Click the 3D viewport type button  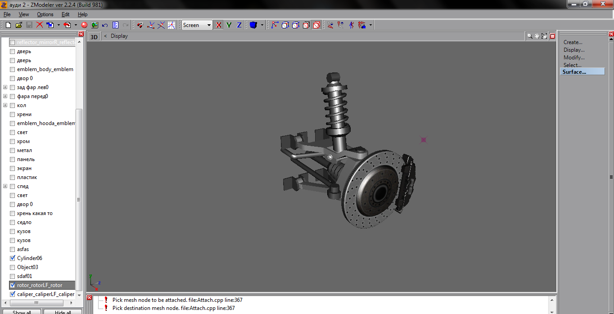(x=94, y=36)
